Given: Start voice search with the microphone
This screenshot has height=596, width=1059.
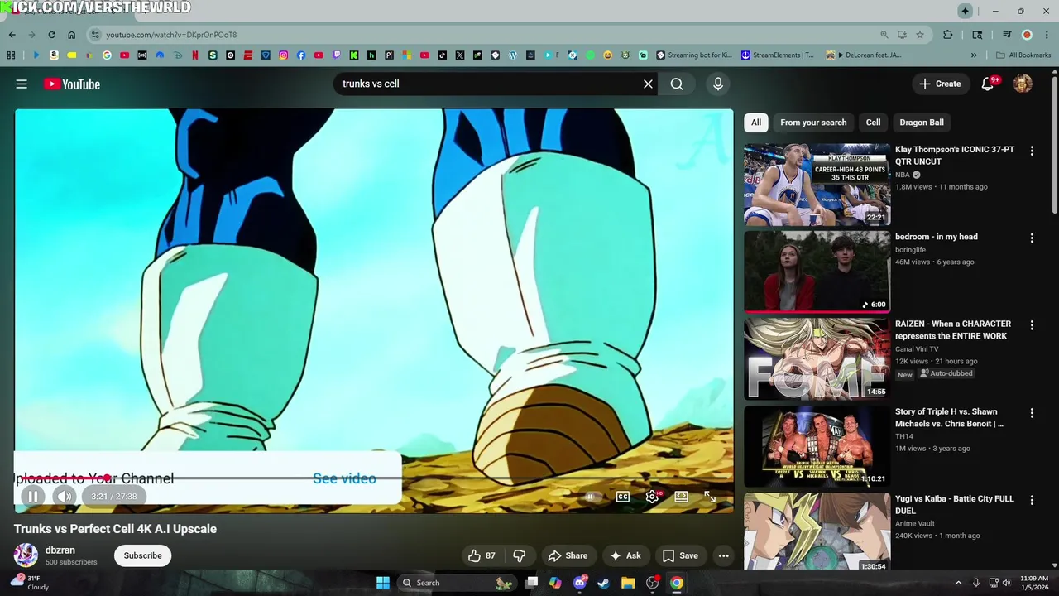Looking at the screenshot, I should pyautogui.click(x=718, y=84).
